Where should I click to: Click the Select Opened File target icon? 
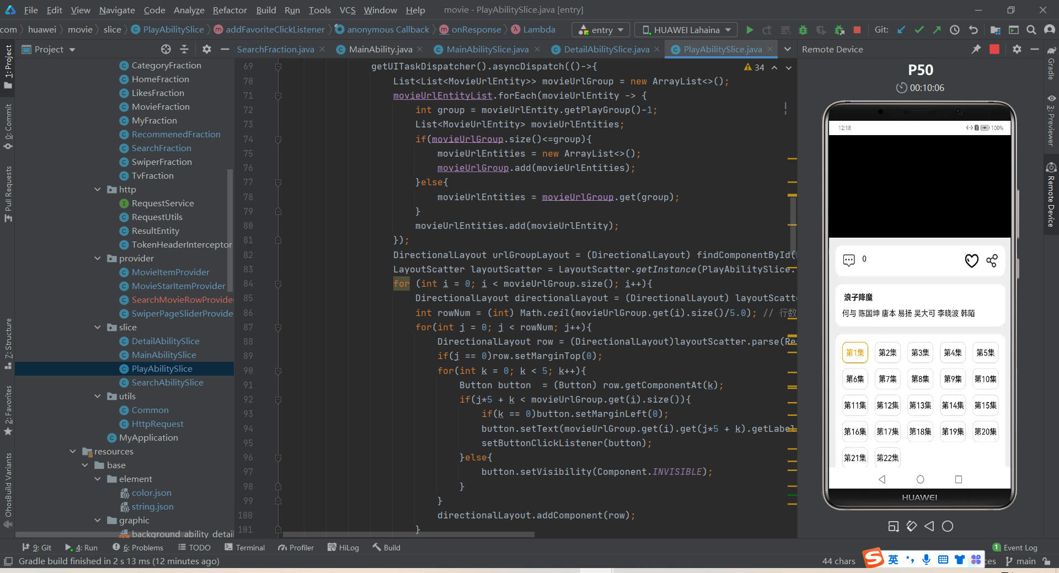click(166, 49)
